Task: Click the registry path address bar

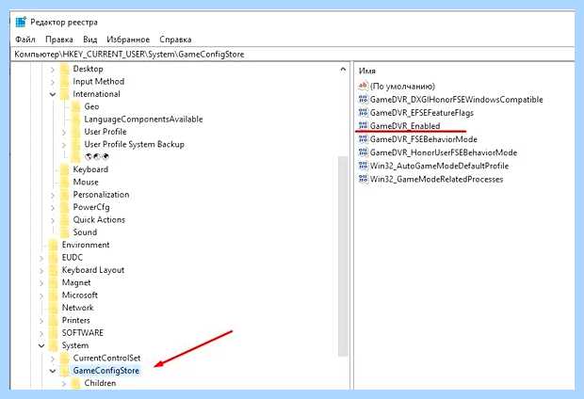Action: point(292,55)
